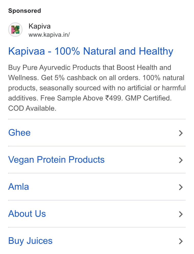194x254 pixels.
Task: Open the Kapivaa 100% Natural and Healthy headline
Action: click(91, 51)
